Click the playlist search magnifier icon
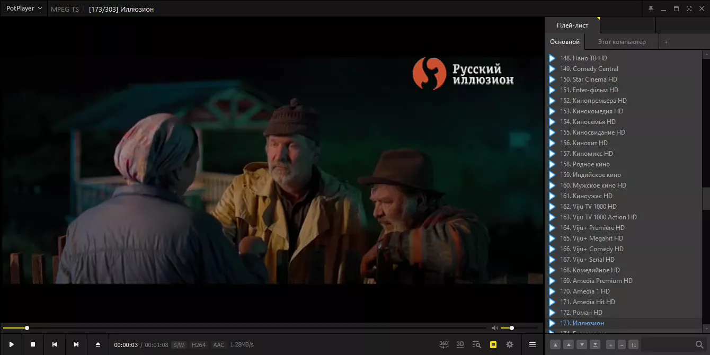 pos(699,344)
